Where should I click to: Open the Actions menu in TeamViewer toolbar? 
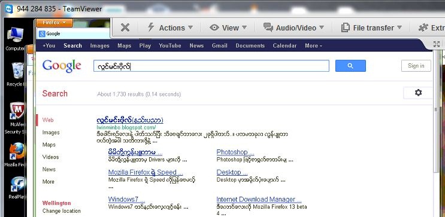(170, 27)
